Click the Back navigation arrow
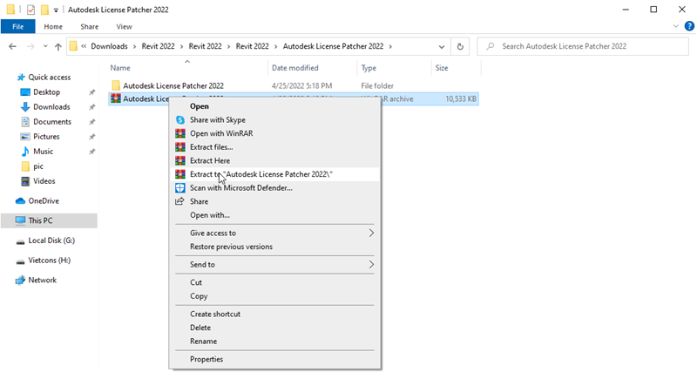 12,46
